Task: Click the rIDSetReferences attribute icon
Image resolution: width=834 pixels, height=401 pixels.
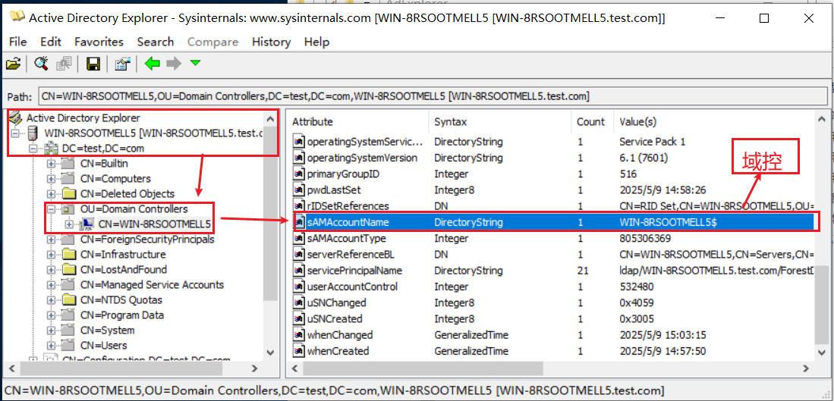Action: coord(300,206)
